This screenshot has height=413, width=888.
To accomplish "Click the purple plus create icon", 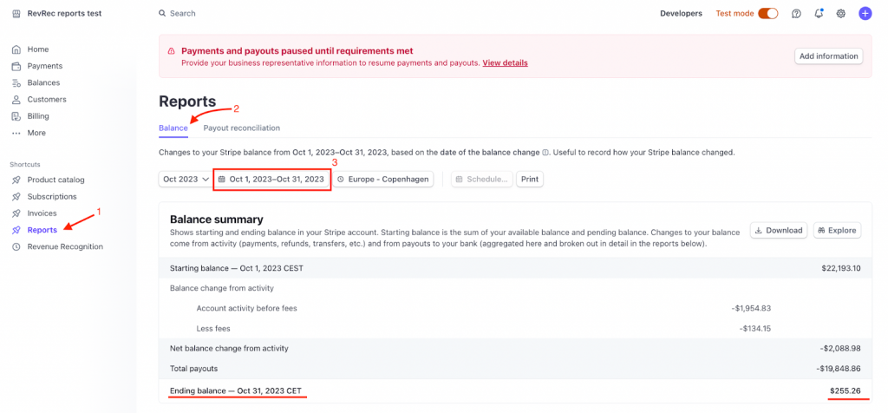I will [x=865, y=14].
